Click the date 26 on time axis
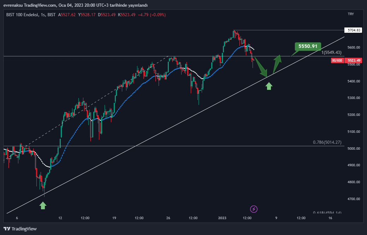Viewport: 367px width, 235px height. 168,218
